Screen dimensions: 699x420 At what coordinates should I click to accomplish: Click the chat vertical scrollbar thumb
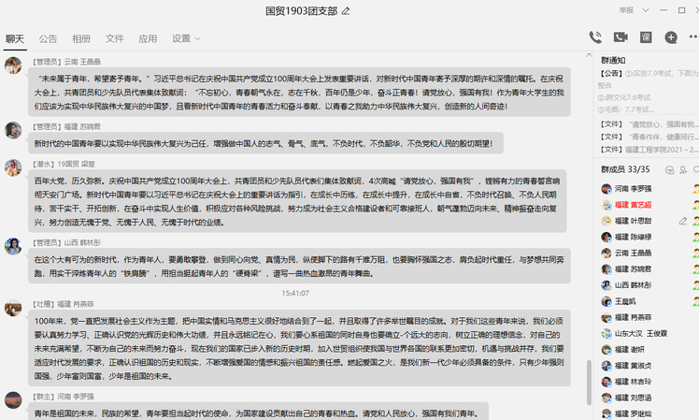[589, 383]
